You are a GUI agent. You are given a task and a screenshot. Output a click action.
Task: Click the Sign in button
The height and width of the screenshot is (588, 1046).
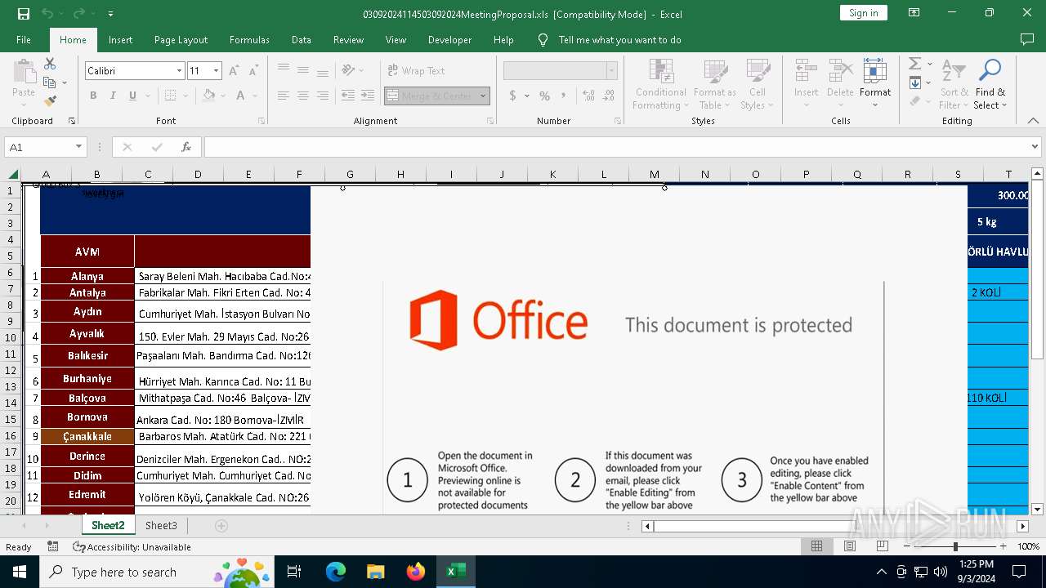[864, 13]
